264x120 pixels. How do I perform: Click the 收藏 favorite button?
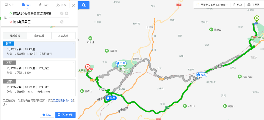47,115
